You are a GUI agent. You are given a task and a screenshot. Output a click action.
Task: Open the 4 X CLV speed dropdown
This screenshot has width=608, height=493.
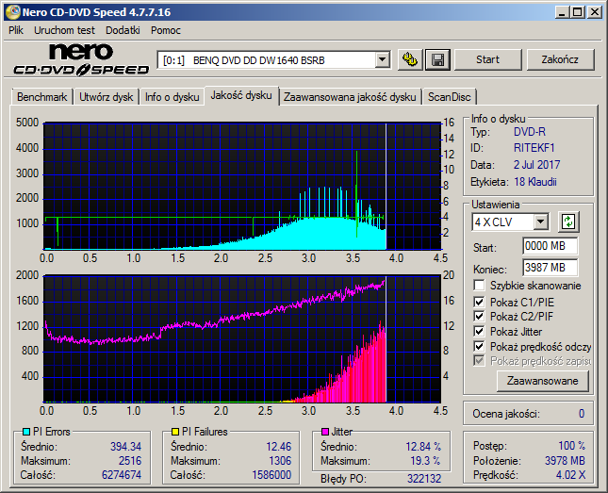(540, 222)
